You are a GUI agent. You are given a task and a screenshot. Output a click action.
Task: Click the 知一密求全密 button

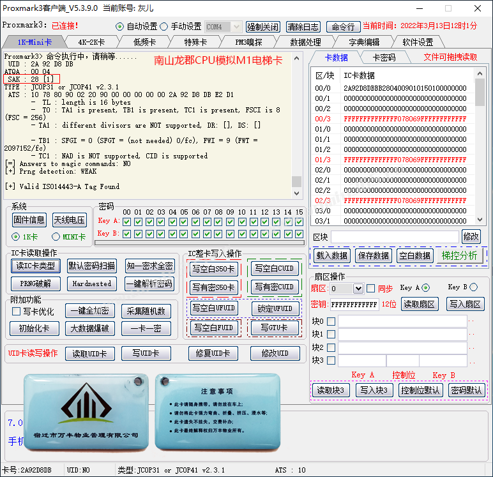coord(149,266)
